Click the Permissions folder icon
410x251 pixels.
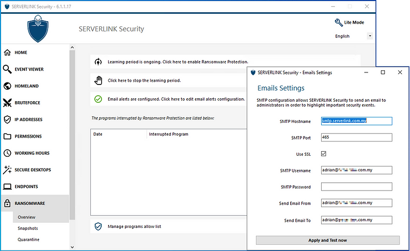click(x=7, y=136)
